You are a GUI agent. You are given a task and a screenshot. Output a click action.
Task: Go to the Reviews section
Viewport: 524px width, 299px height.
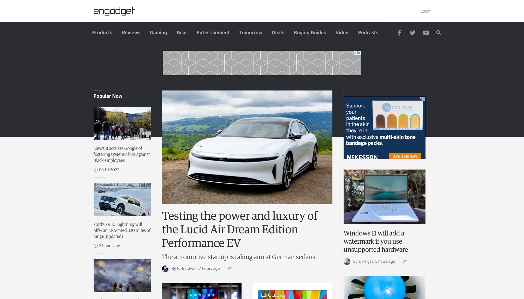coord(131,33)
